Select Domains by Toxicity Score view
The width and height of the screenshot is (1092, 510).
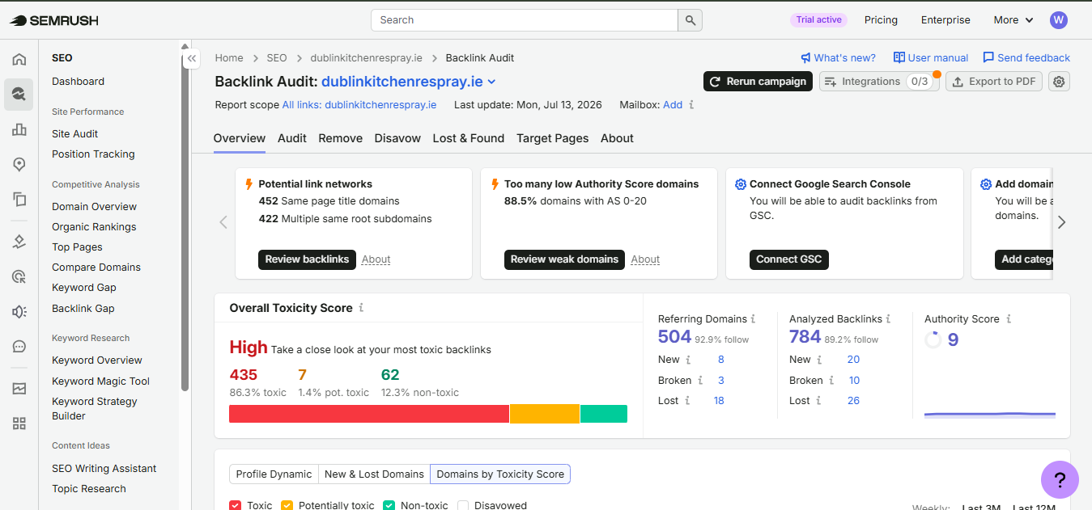(500, 474)
